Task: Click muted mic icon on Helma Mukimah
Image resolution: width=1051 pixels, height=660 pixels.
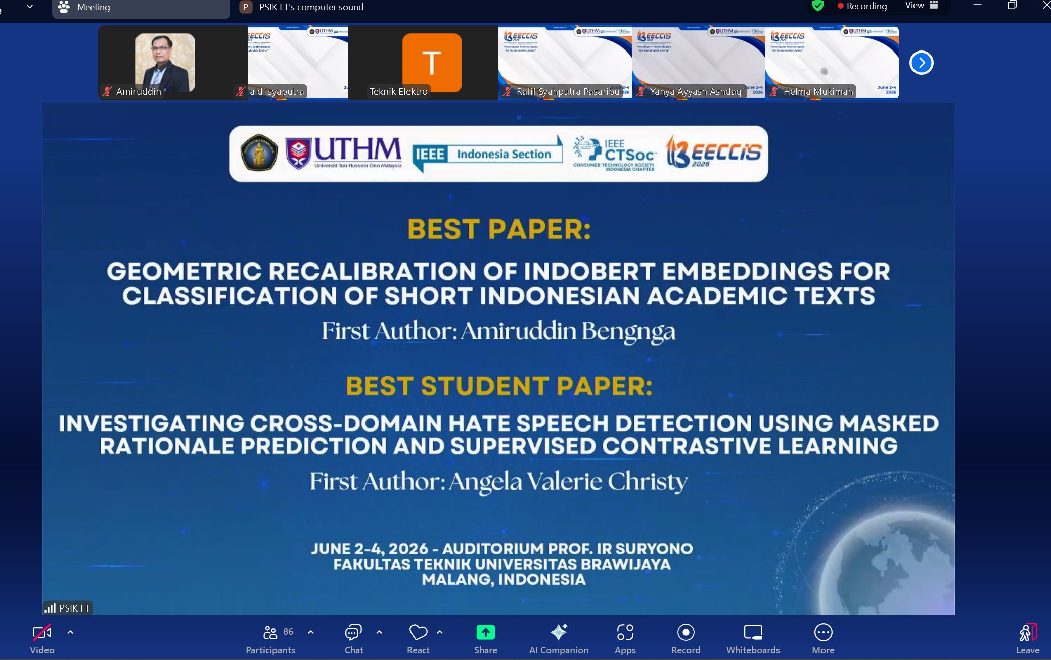Action: coord(774,91)
